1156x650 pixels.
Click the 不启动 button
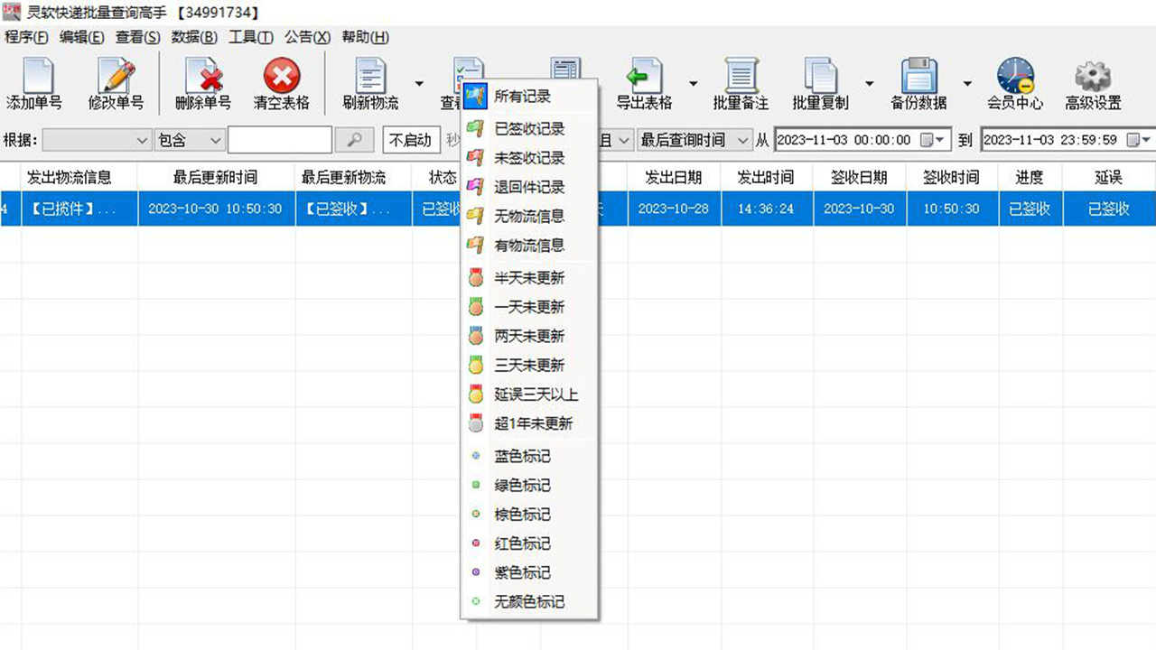pos(411,140)
